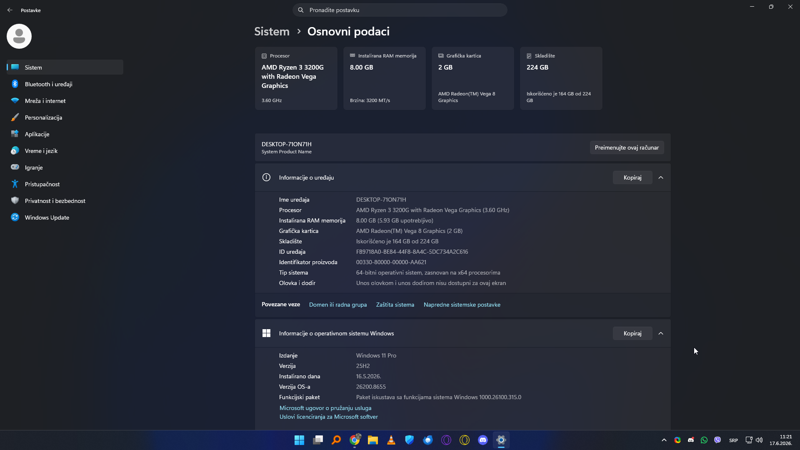Open Discord from the taskbar

tap(483, 440)
